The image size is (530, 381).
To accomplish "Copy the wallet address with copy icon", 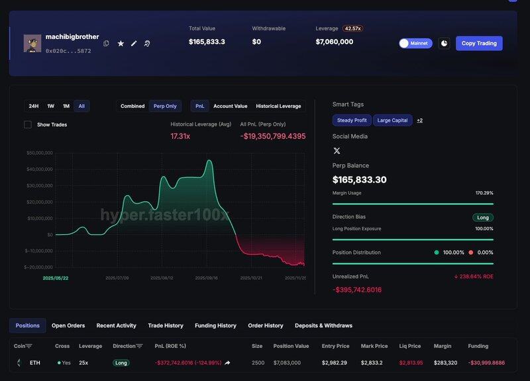I will tap(106, 44).
